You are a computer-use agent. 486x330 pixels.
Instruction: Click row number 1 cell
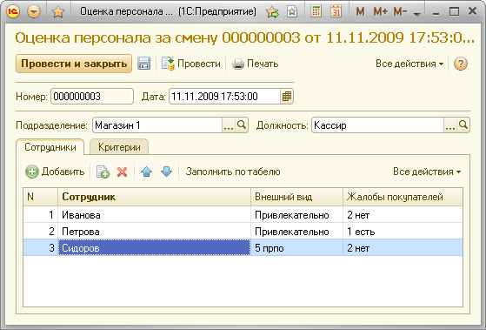[41, 215]
